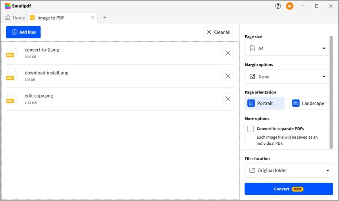The height and width of the screenshot is (201, 339).
Task: Remove edit-copy.png with its X icon
Action: click(227, 99)
